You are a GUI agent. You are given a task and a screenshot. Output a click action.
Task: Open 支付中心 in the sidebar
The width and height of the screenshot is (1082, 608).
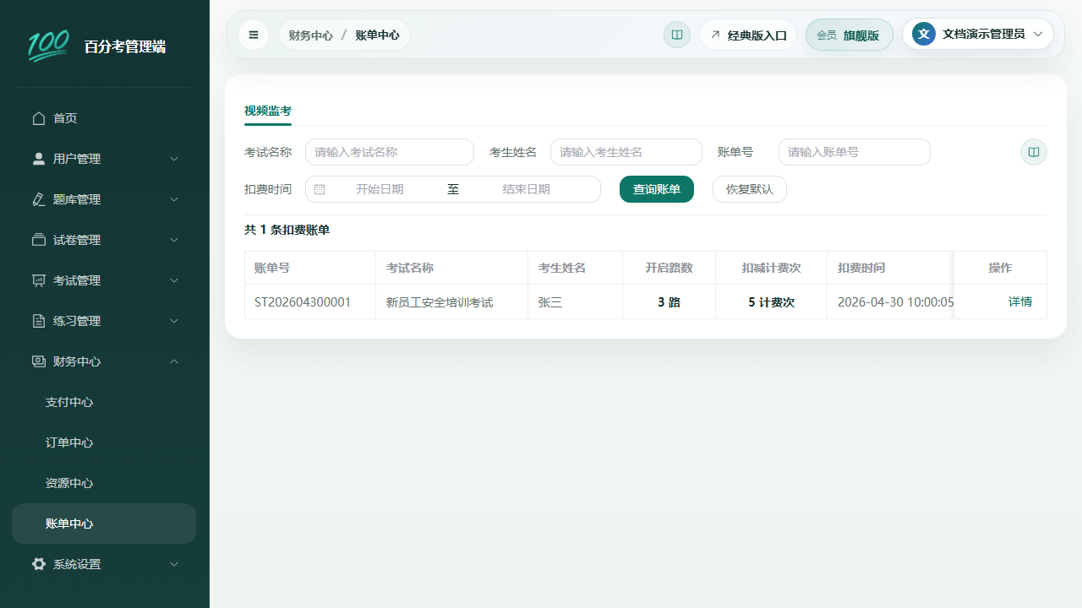tap(104, 402)
